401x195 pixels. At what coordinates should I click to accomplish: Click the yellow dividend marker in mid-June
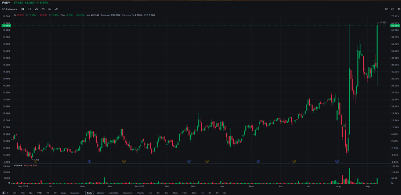[294, 161]
